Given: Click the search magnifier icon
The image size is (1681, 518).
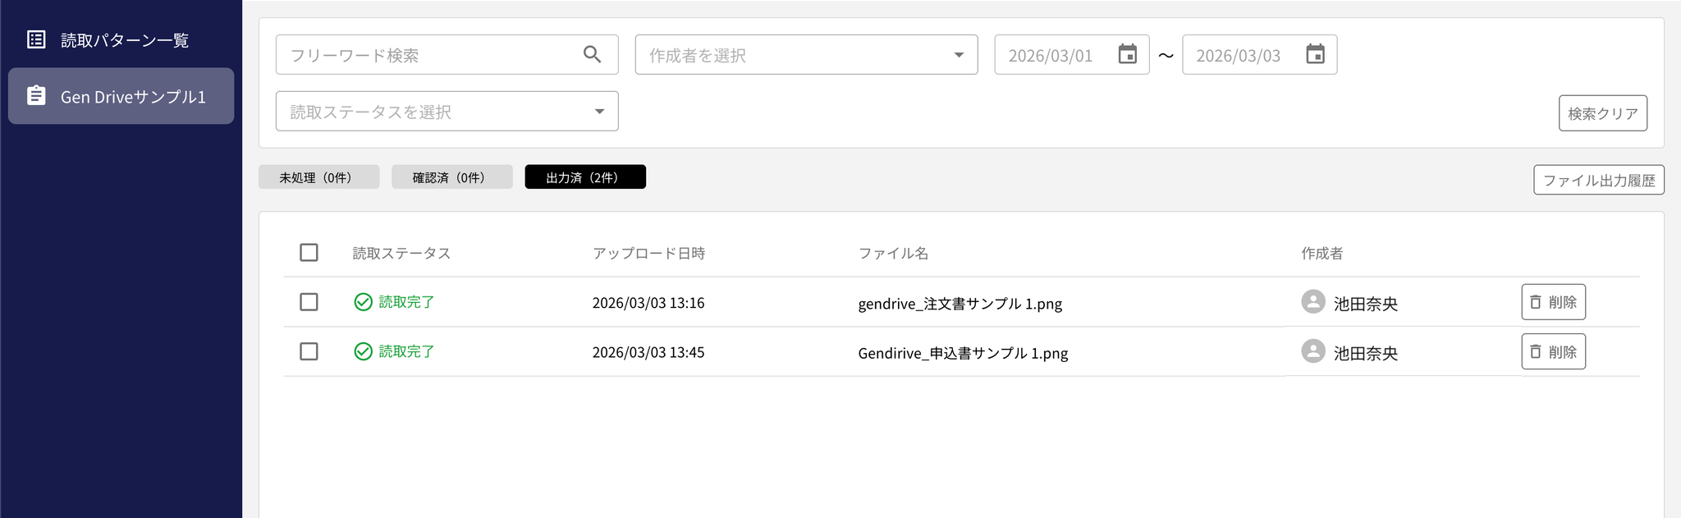Looking at the screenshot, I should (x=592, y=55).
